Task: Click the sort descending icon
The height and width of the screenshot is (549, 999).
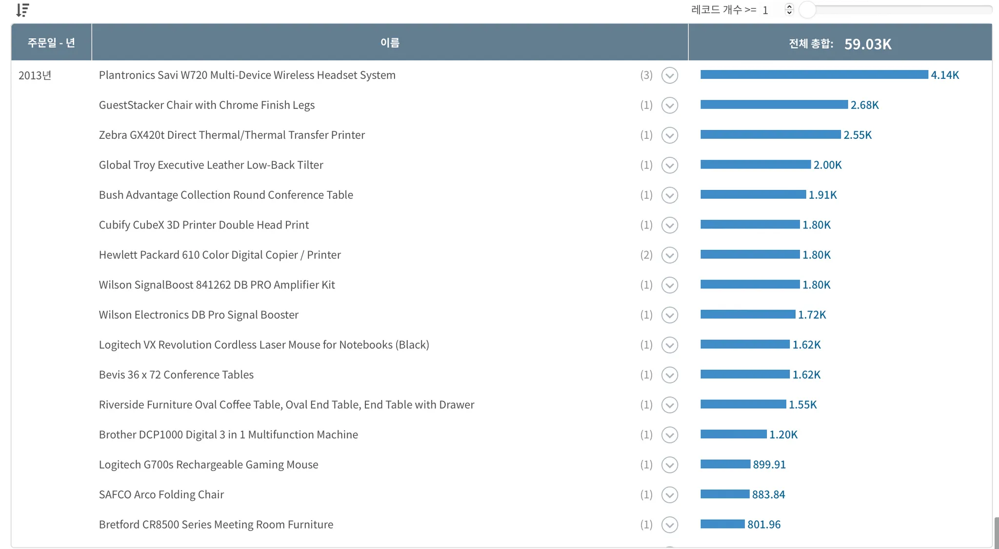Action: tap(22, 10)
